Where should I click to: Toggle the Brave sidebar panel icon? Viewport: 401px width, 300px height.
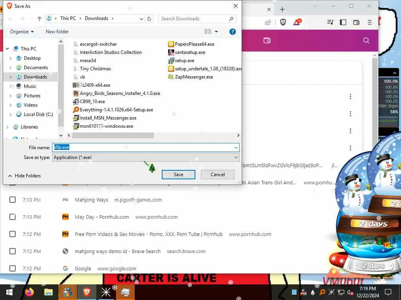tap(343, 22)
